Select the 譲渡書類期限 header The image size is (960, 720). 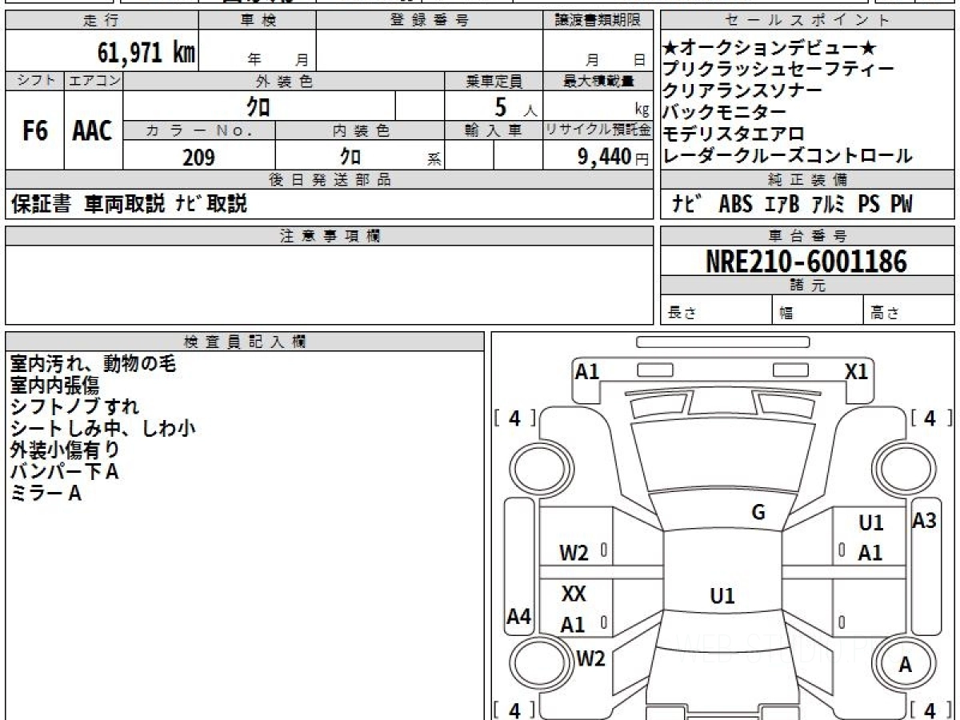point(598,21)
